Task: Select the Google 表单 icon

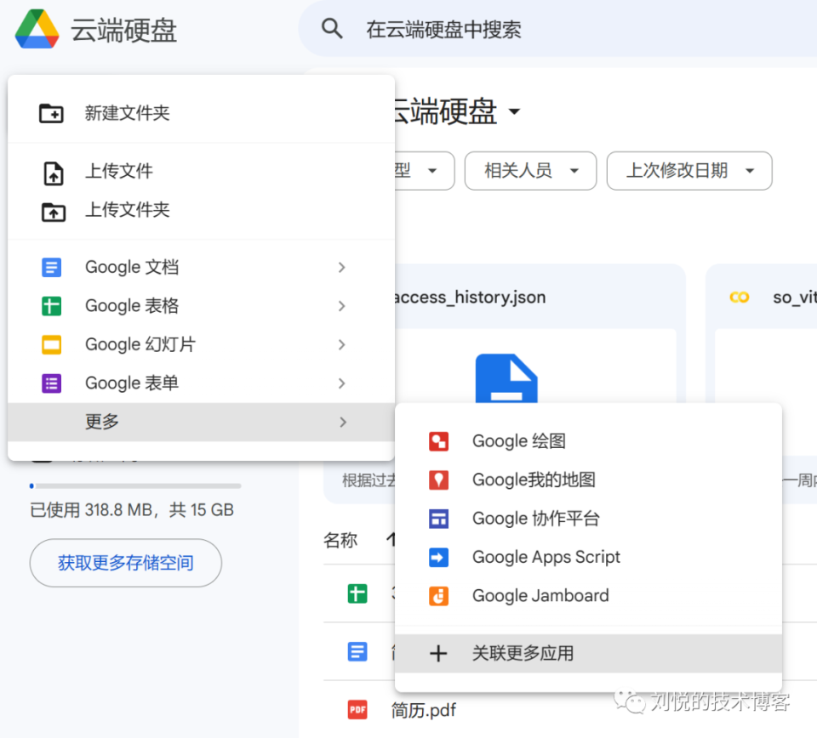Action: (x=52, y=383)
